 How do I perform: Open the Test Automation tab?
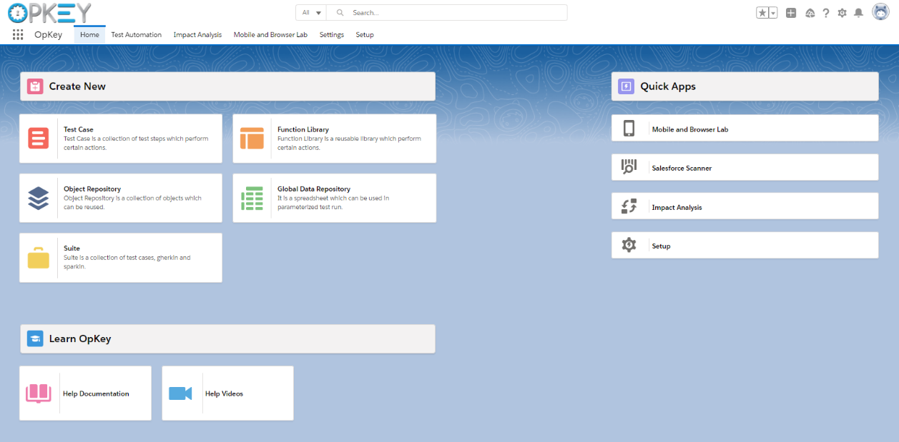(136, 34)
